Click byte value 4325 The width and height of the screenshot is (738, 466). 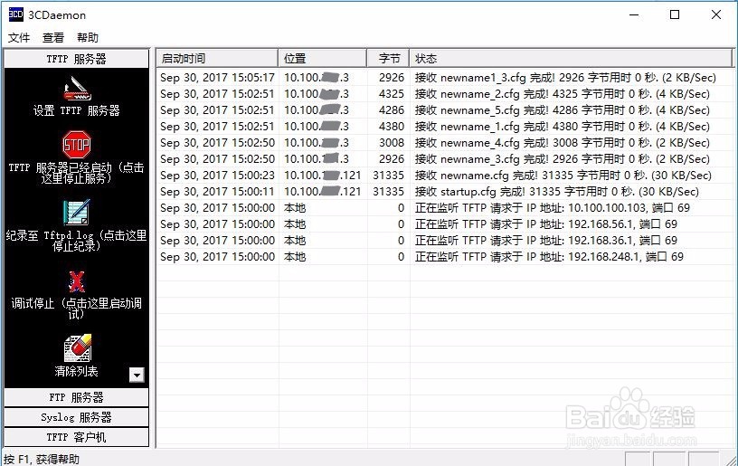(x=392, y=94)
